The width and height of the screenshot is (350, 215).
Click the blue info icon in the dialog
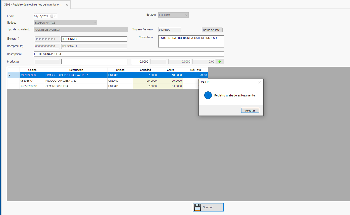tap(208, 95)
